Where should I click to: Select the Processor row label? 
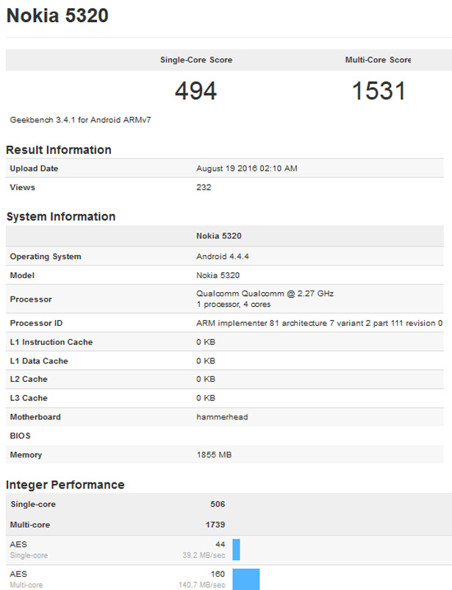click(x=31, y=299)
